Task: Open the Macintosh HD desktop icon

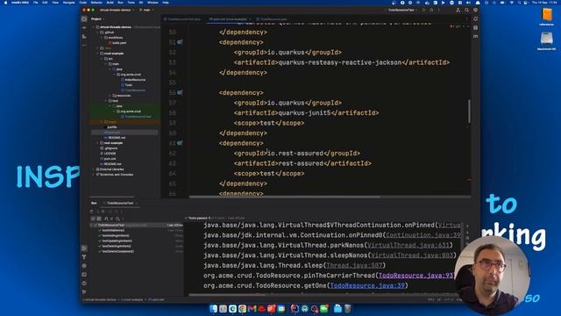Action: coord(546,41)
